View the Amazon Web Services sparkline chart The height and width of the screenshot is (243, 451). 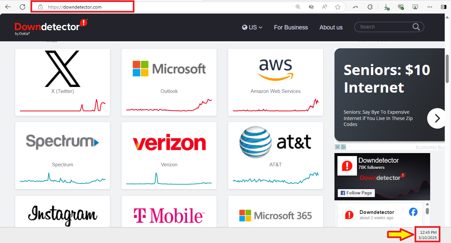(x=276, y=105)
